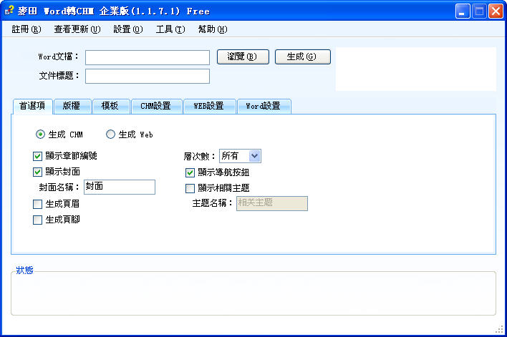Edit the 封面名稱 text field
Viewport: 507px width, 337px height.
pos(120,187)
